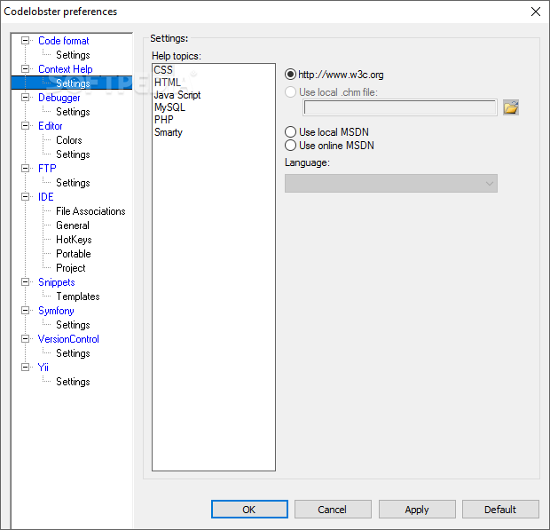Collapse the Symfony tree node
Screen dimensions: 550x530
(x=25, y=311)
